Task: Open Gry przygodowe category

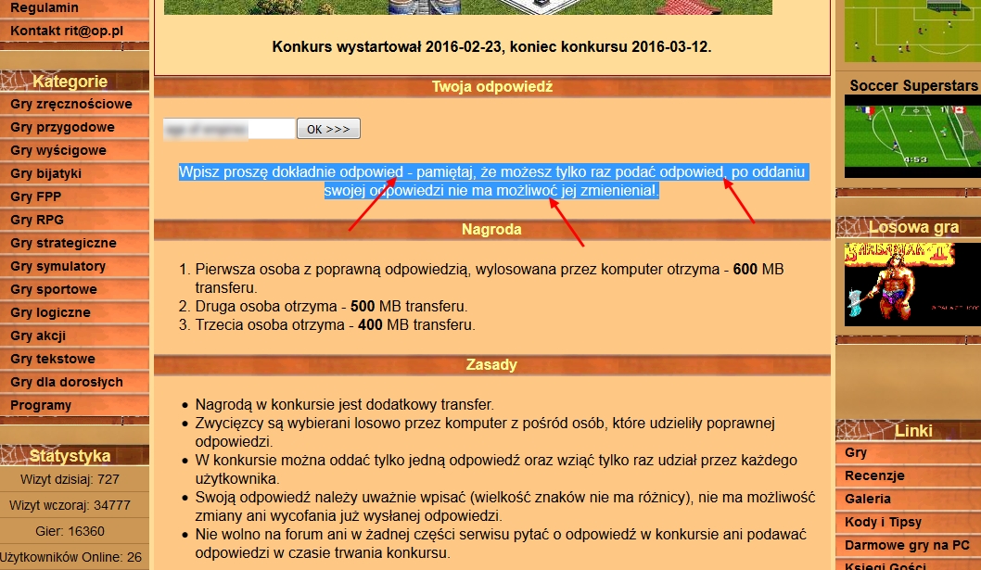Action: pos(63,127)
